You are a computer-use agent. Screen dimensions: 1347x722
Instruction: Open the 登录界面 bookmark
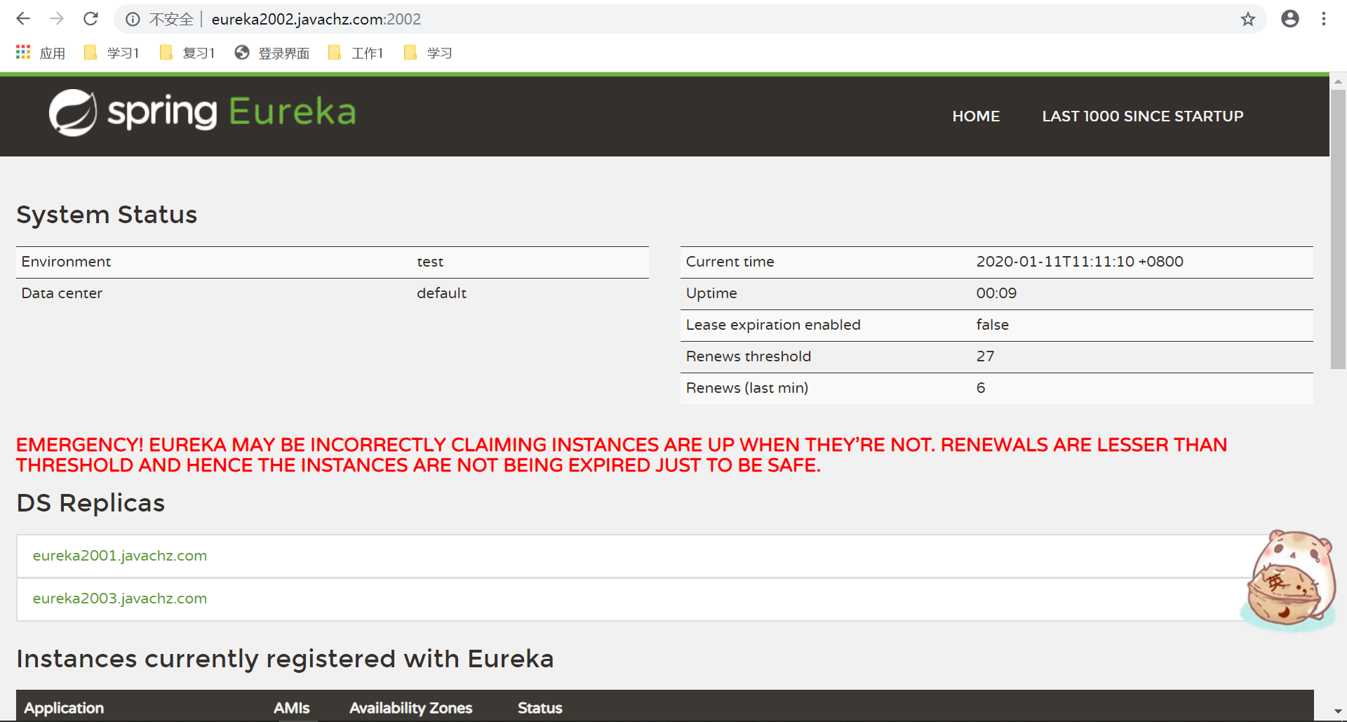click(x=272, y=53)
